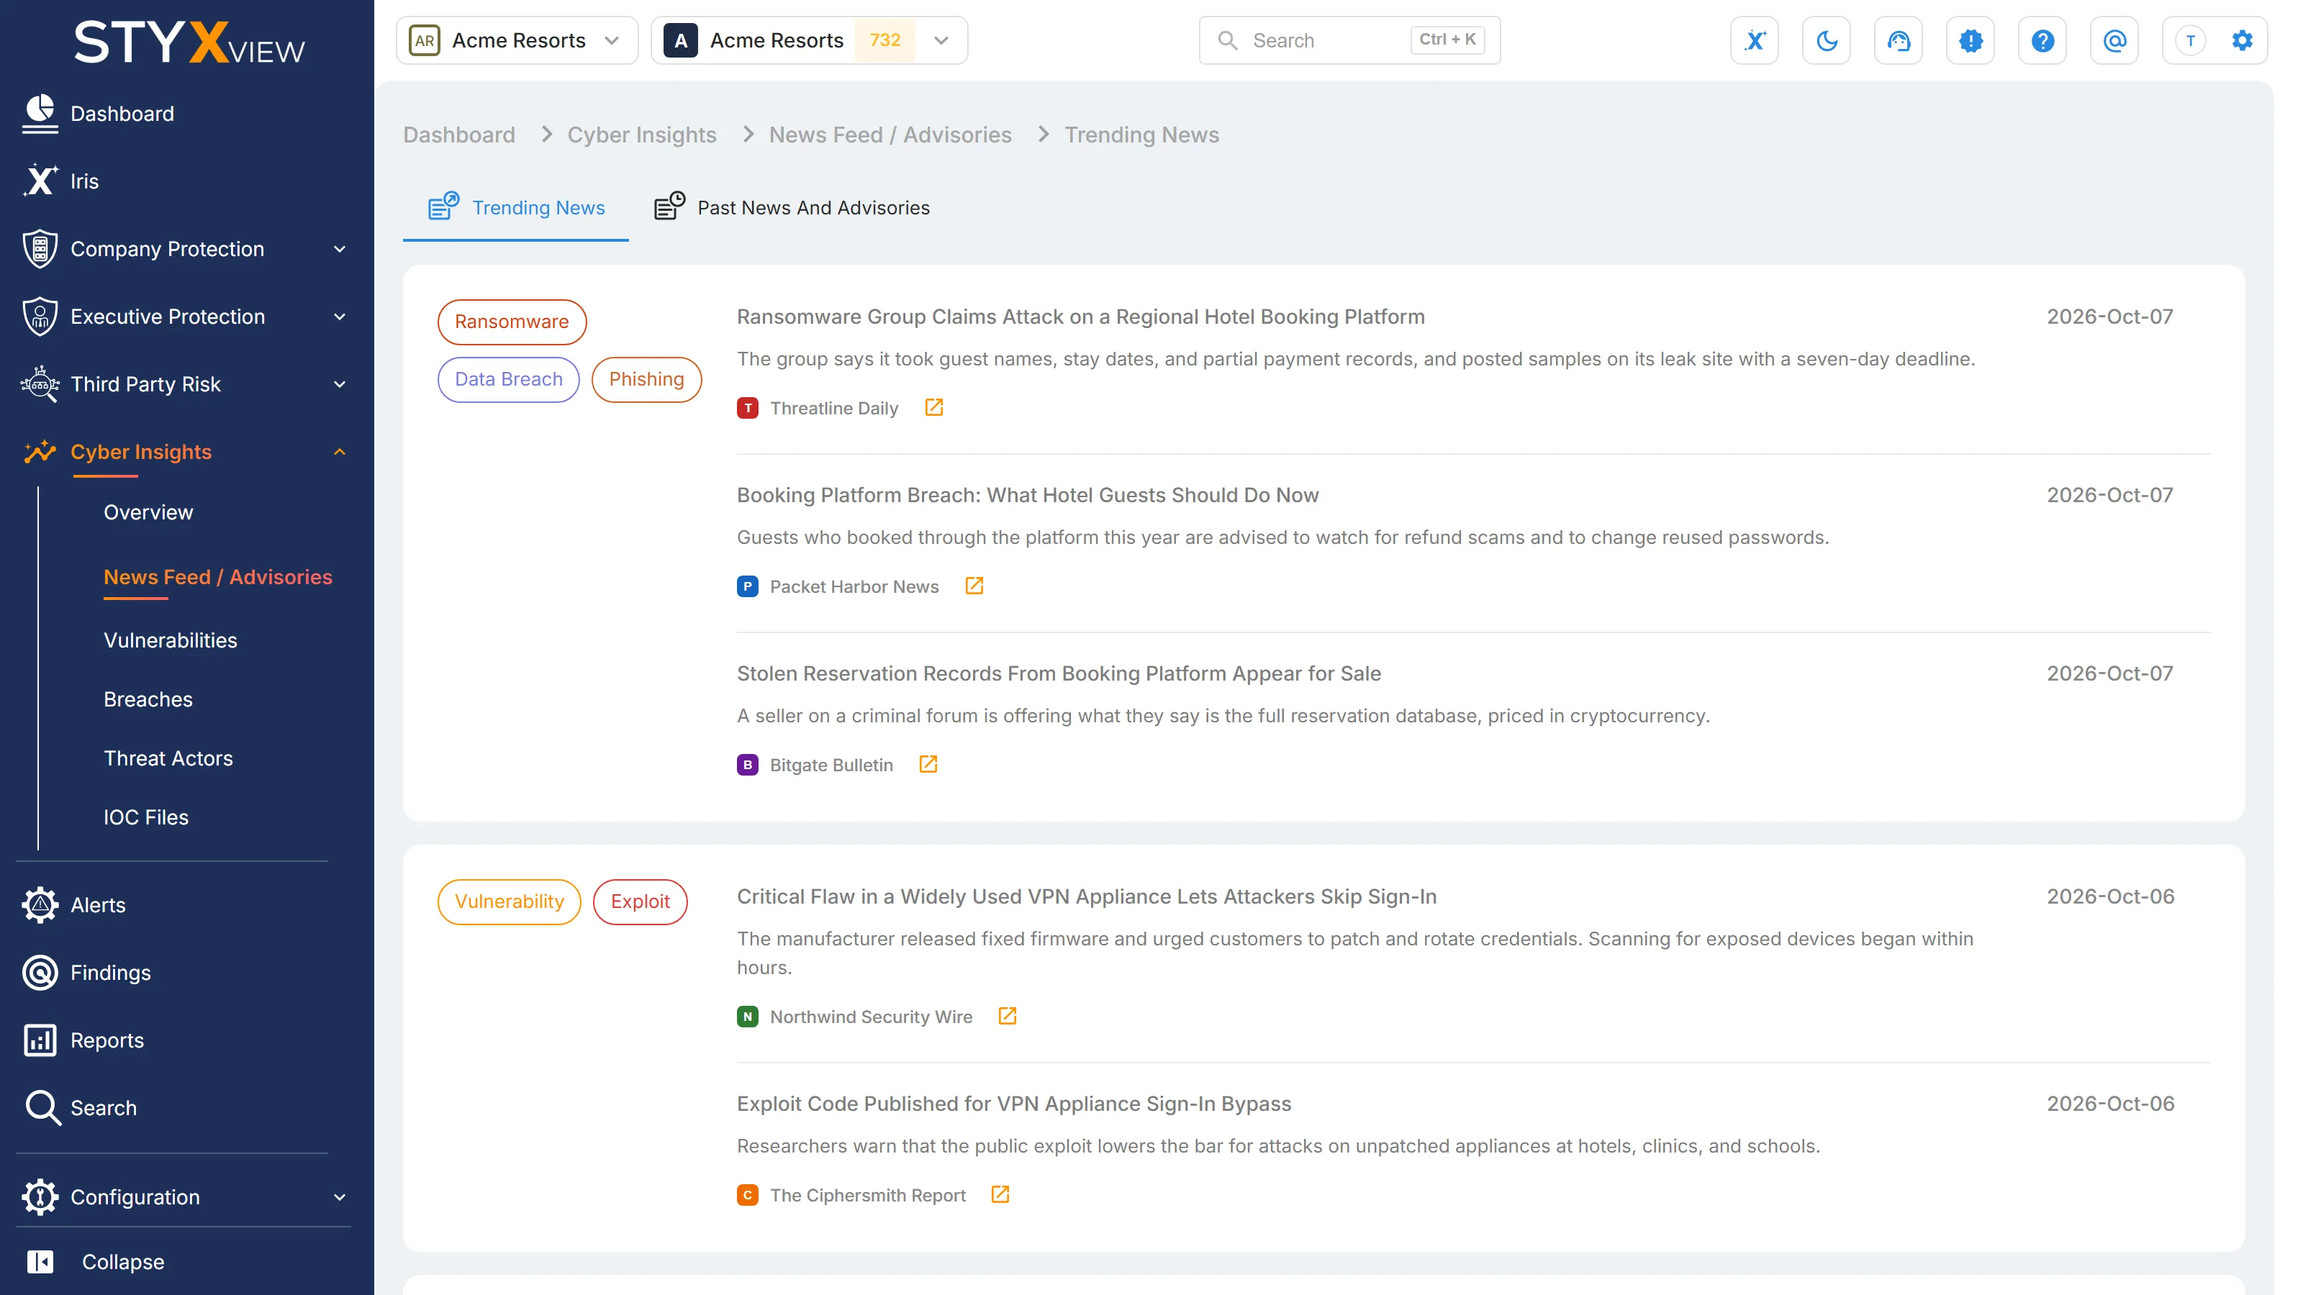Click the at-sign mentions icon

[2114, 40]
